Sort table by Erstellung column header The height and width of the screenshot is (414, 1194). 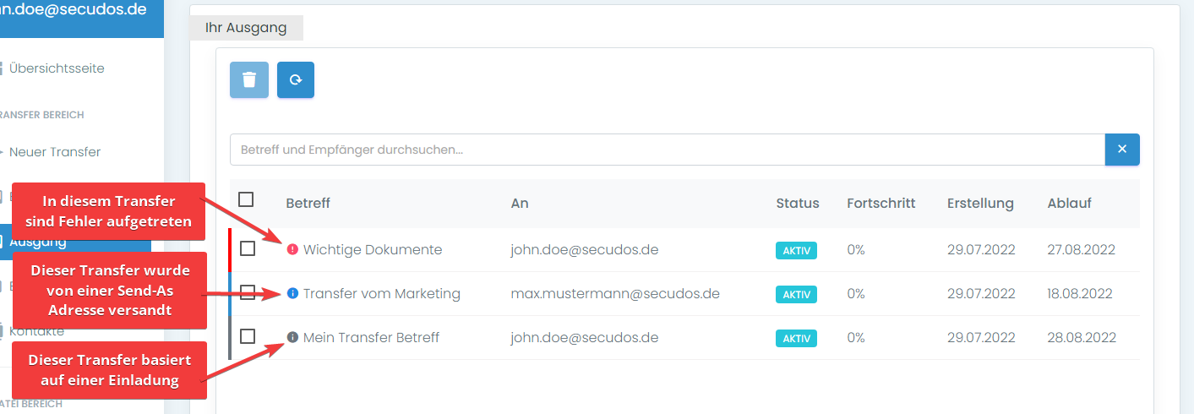point(980,204)
